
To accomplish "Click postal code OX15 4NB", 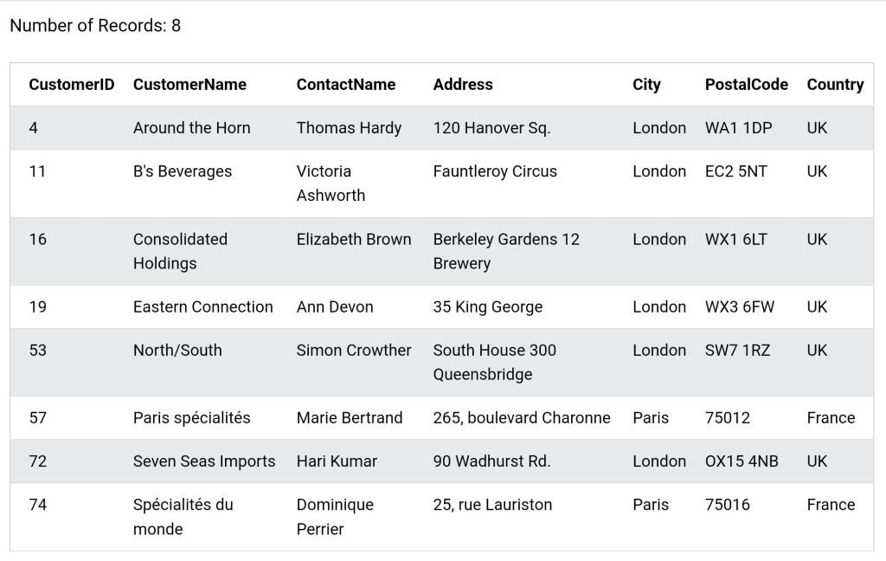I will 742,461.
